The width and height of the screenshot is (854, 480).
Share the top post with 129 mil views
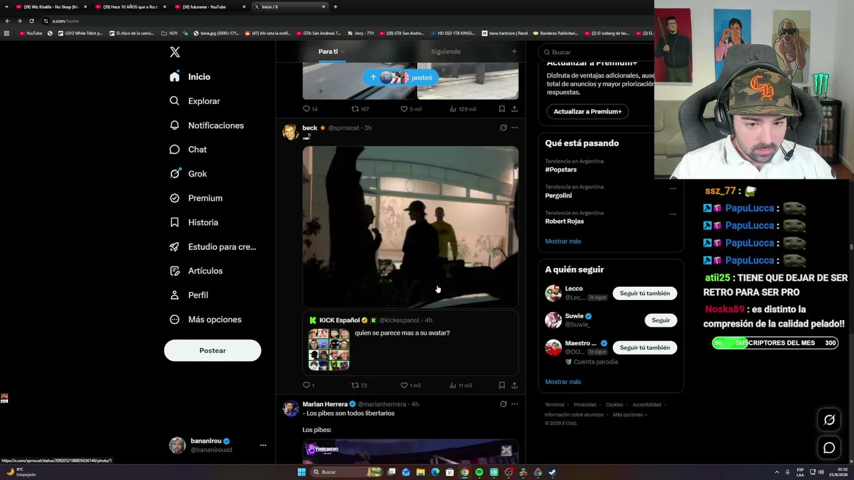tap(514, 109)
